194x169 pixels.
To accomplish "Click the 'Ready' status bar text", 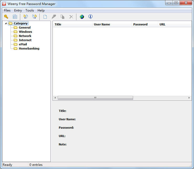I will (x=7, y=165).
